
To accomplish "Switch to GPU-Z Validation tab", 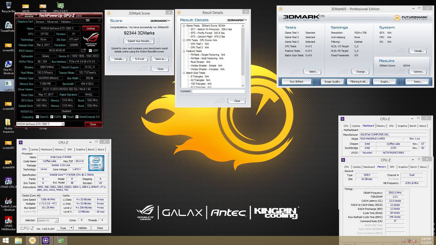I will pyautogui.click(x=66, y=22).
